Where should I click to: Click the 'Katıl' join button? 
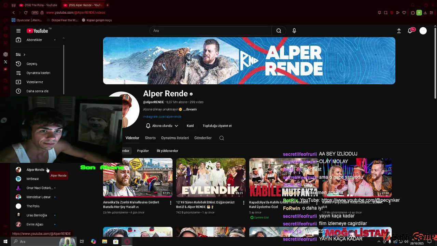[190, 126]
